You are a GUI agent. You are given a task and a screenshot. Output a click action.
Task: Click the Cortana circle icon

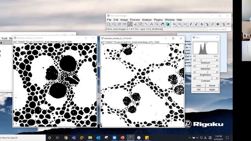pos(50,137)
